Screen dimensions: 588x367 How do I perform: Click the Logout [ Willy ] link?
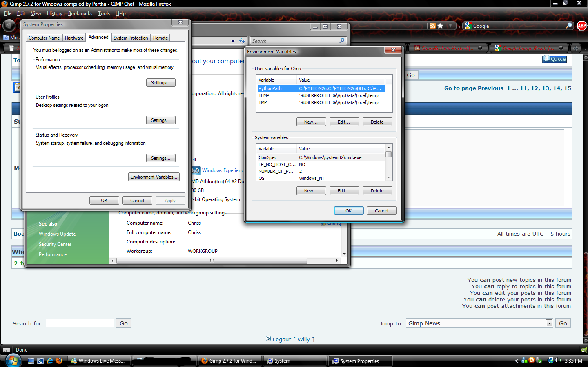point(294,339)
